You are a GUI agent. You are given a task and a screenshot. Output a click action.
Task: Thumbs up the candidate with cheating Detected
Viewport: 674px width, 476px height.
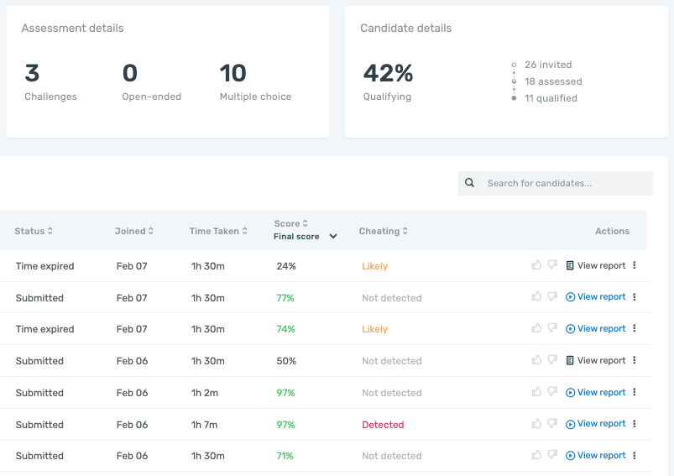[x=536, y=424]
